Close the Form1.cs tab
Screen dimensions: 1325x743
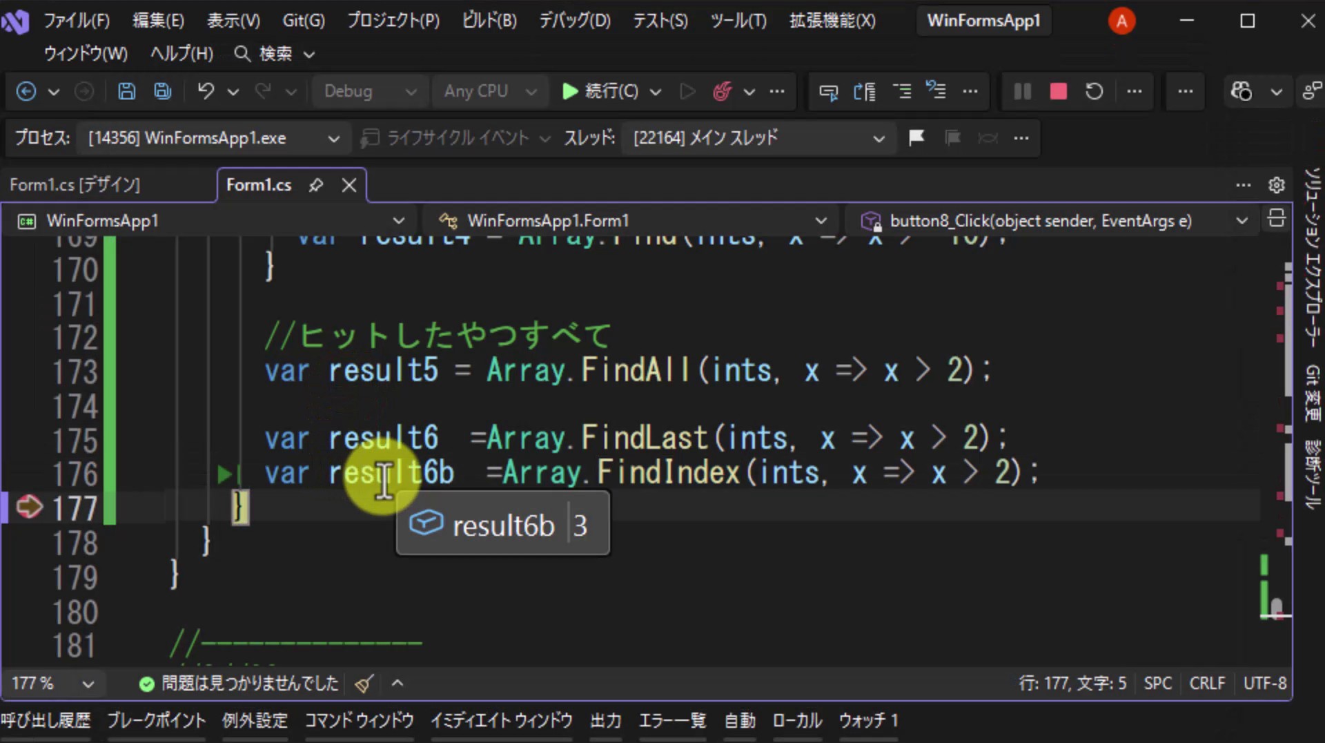coord(349,185)
